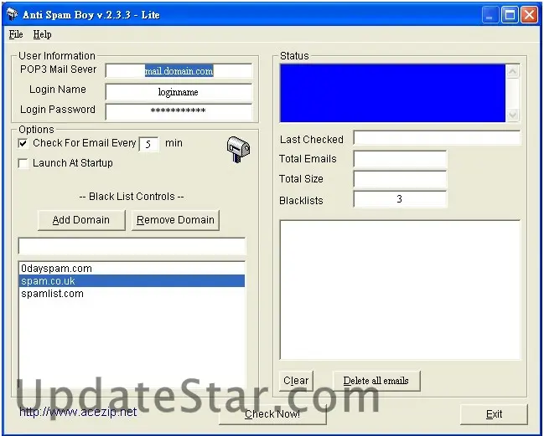The image size is (544, 436).
Task: Click the blacklist domain entry field
Action: coord(132,246)
